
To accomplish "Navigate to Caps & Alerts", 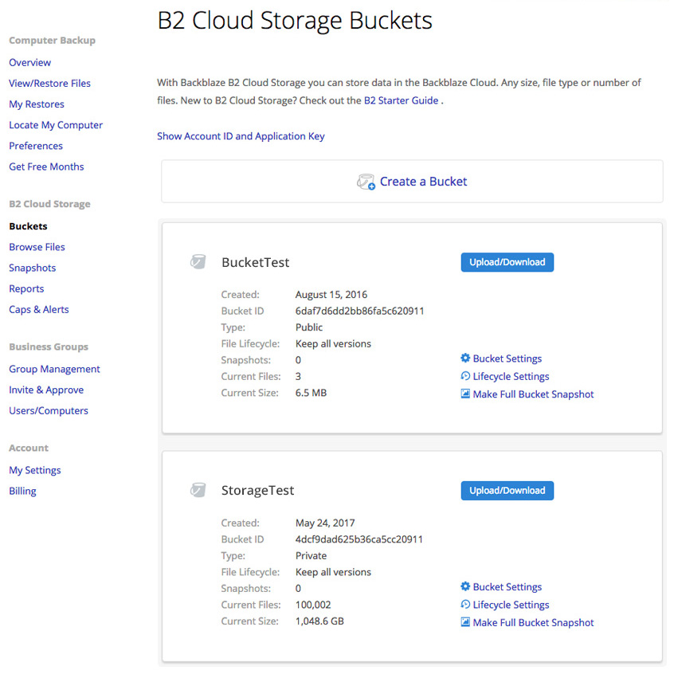I will pyautogui.click(x=38, y=309).
